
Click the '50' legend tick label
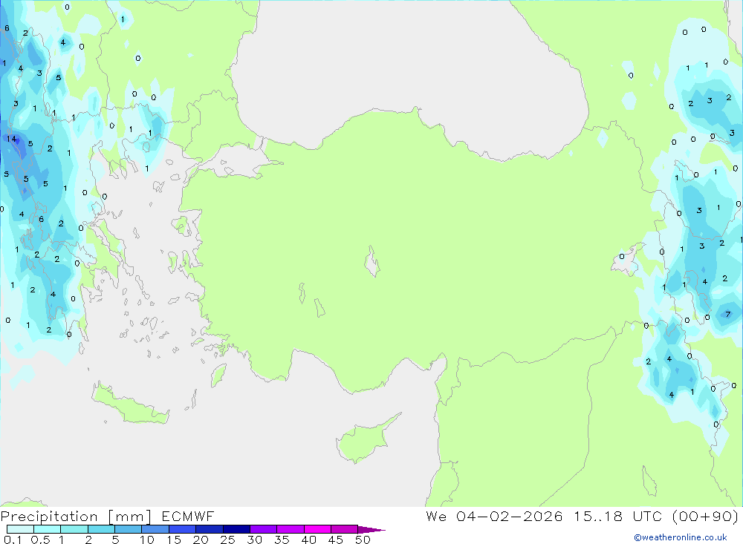(363, 540)
